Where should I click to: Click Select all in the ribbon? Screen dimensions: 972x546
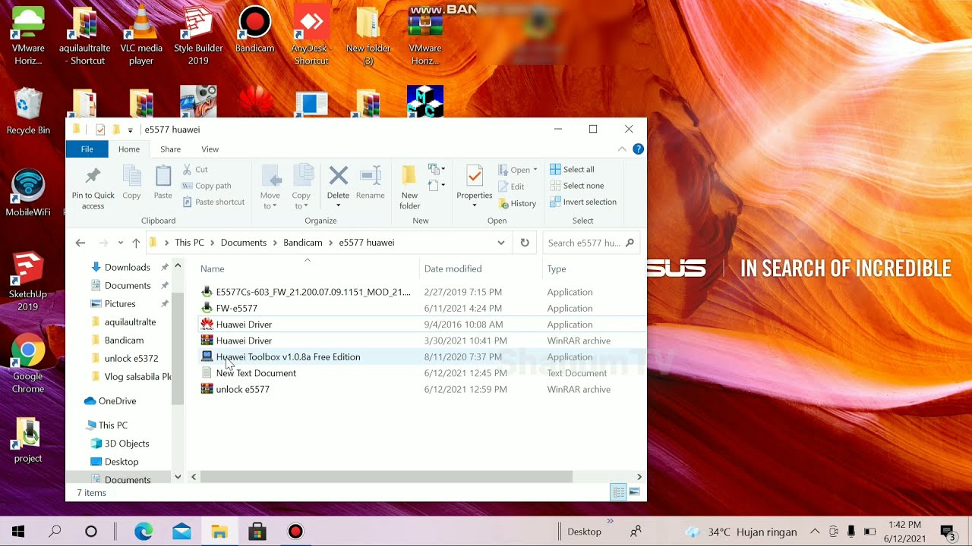572,169
